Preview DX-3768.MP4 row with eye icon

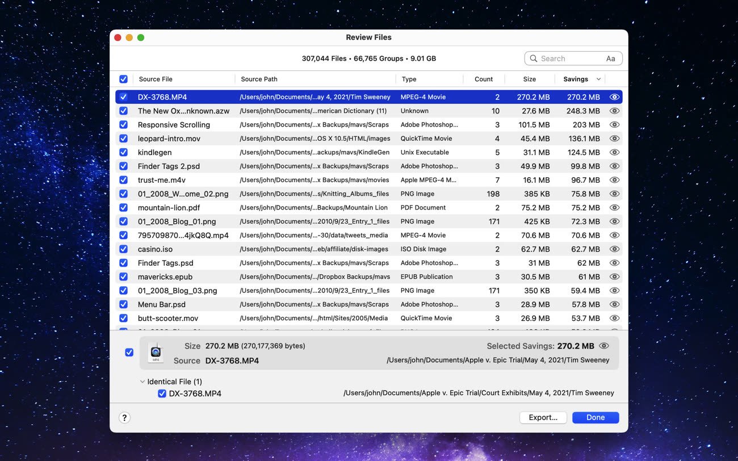click(x=614, y=97)
